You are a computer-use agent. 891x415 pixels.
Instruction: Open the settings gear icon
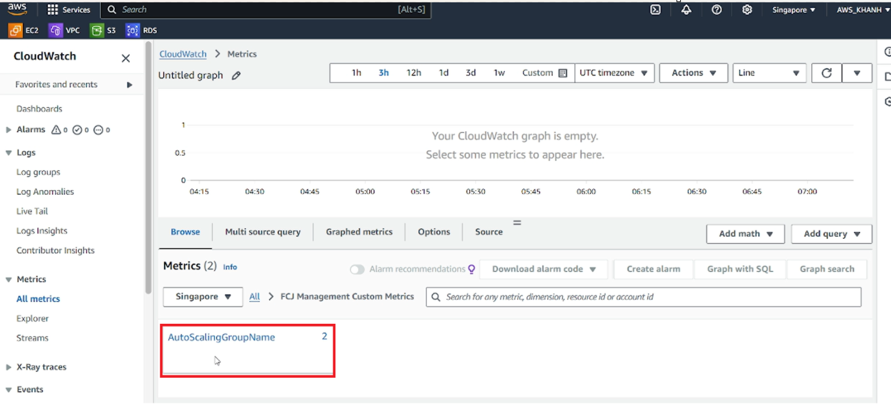pos(747,10)
